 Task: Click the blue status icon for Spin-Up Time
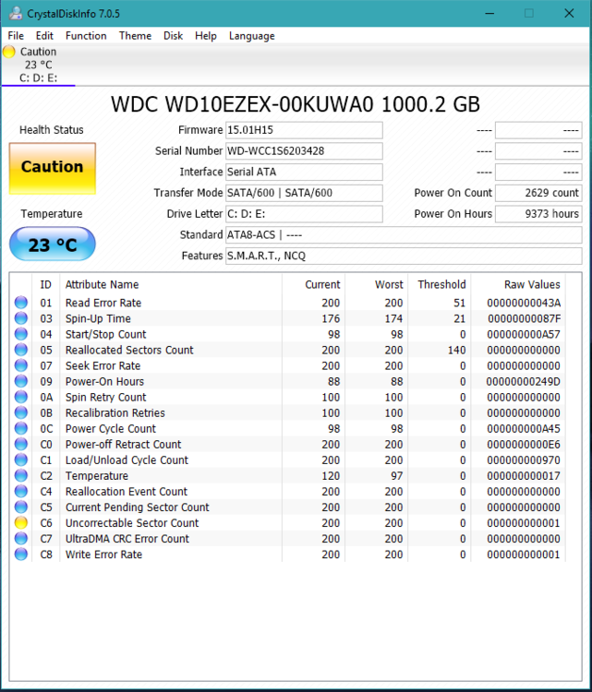(x=20, y=318)
